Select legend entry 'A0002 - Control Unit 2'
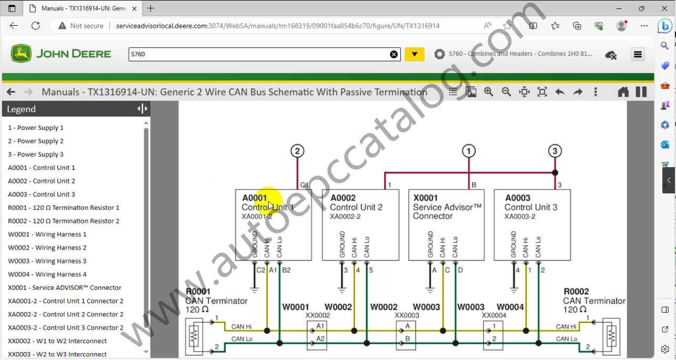Viewport: 676px width, 360px height. coord(42,181)
